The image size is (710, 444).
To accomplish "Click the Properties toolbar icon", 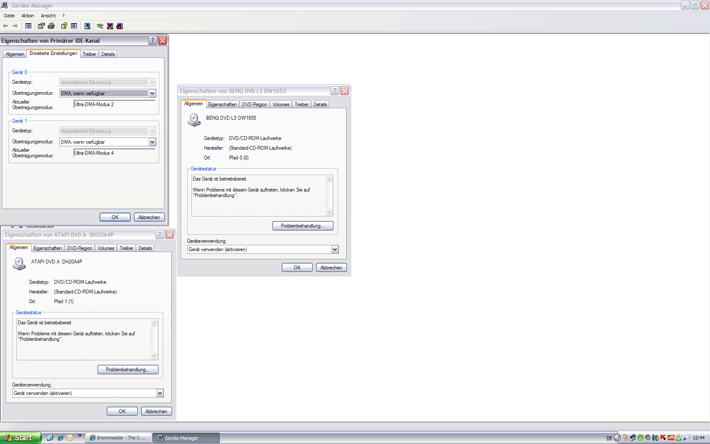I will point(41,26).
